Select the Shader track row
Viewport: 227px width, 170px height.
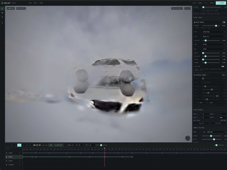pyautogui.click(x=14, y=161)
